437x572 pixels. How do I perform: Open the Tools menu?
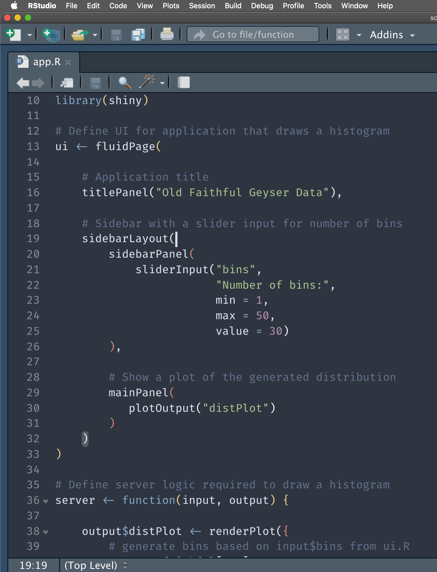[x=322, y=5]
